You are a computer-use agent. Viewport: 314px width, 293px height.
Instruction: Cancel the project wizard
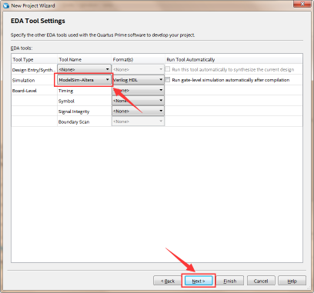[x=261, y=281]
